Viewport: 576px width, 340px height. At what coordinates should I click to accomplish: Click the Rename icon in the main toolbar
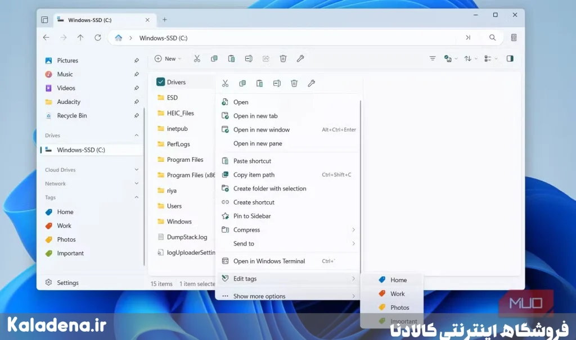pos(249,59)
